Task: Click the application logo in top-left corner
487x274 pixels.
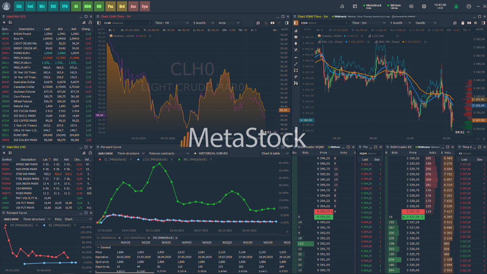Action: point(6,6)
